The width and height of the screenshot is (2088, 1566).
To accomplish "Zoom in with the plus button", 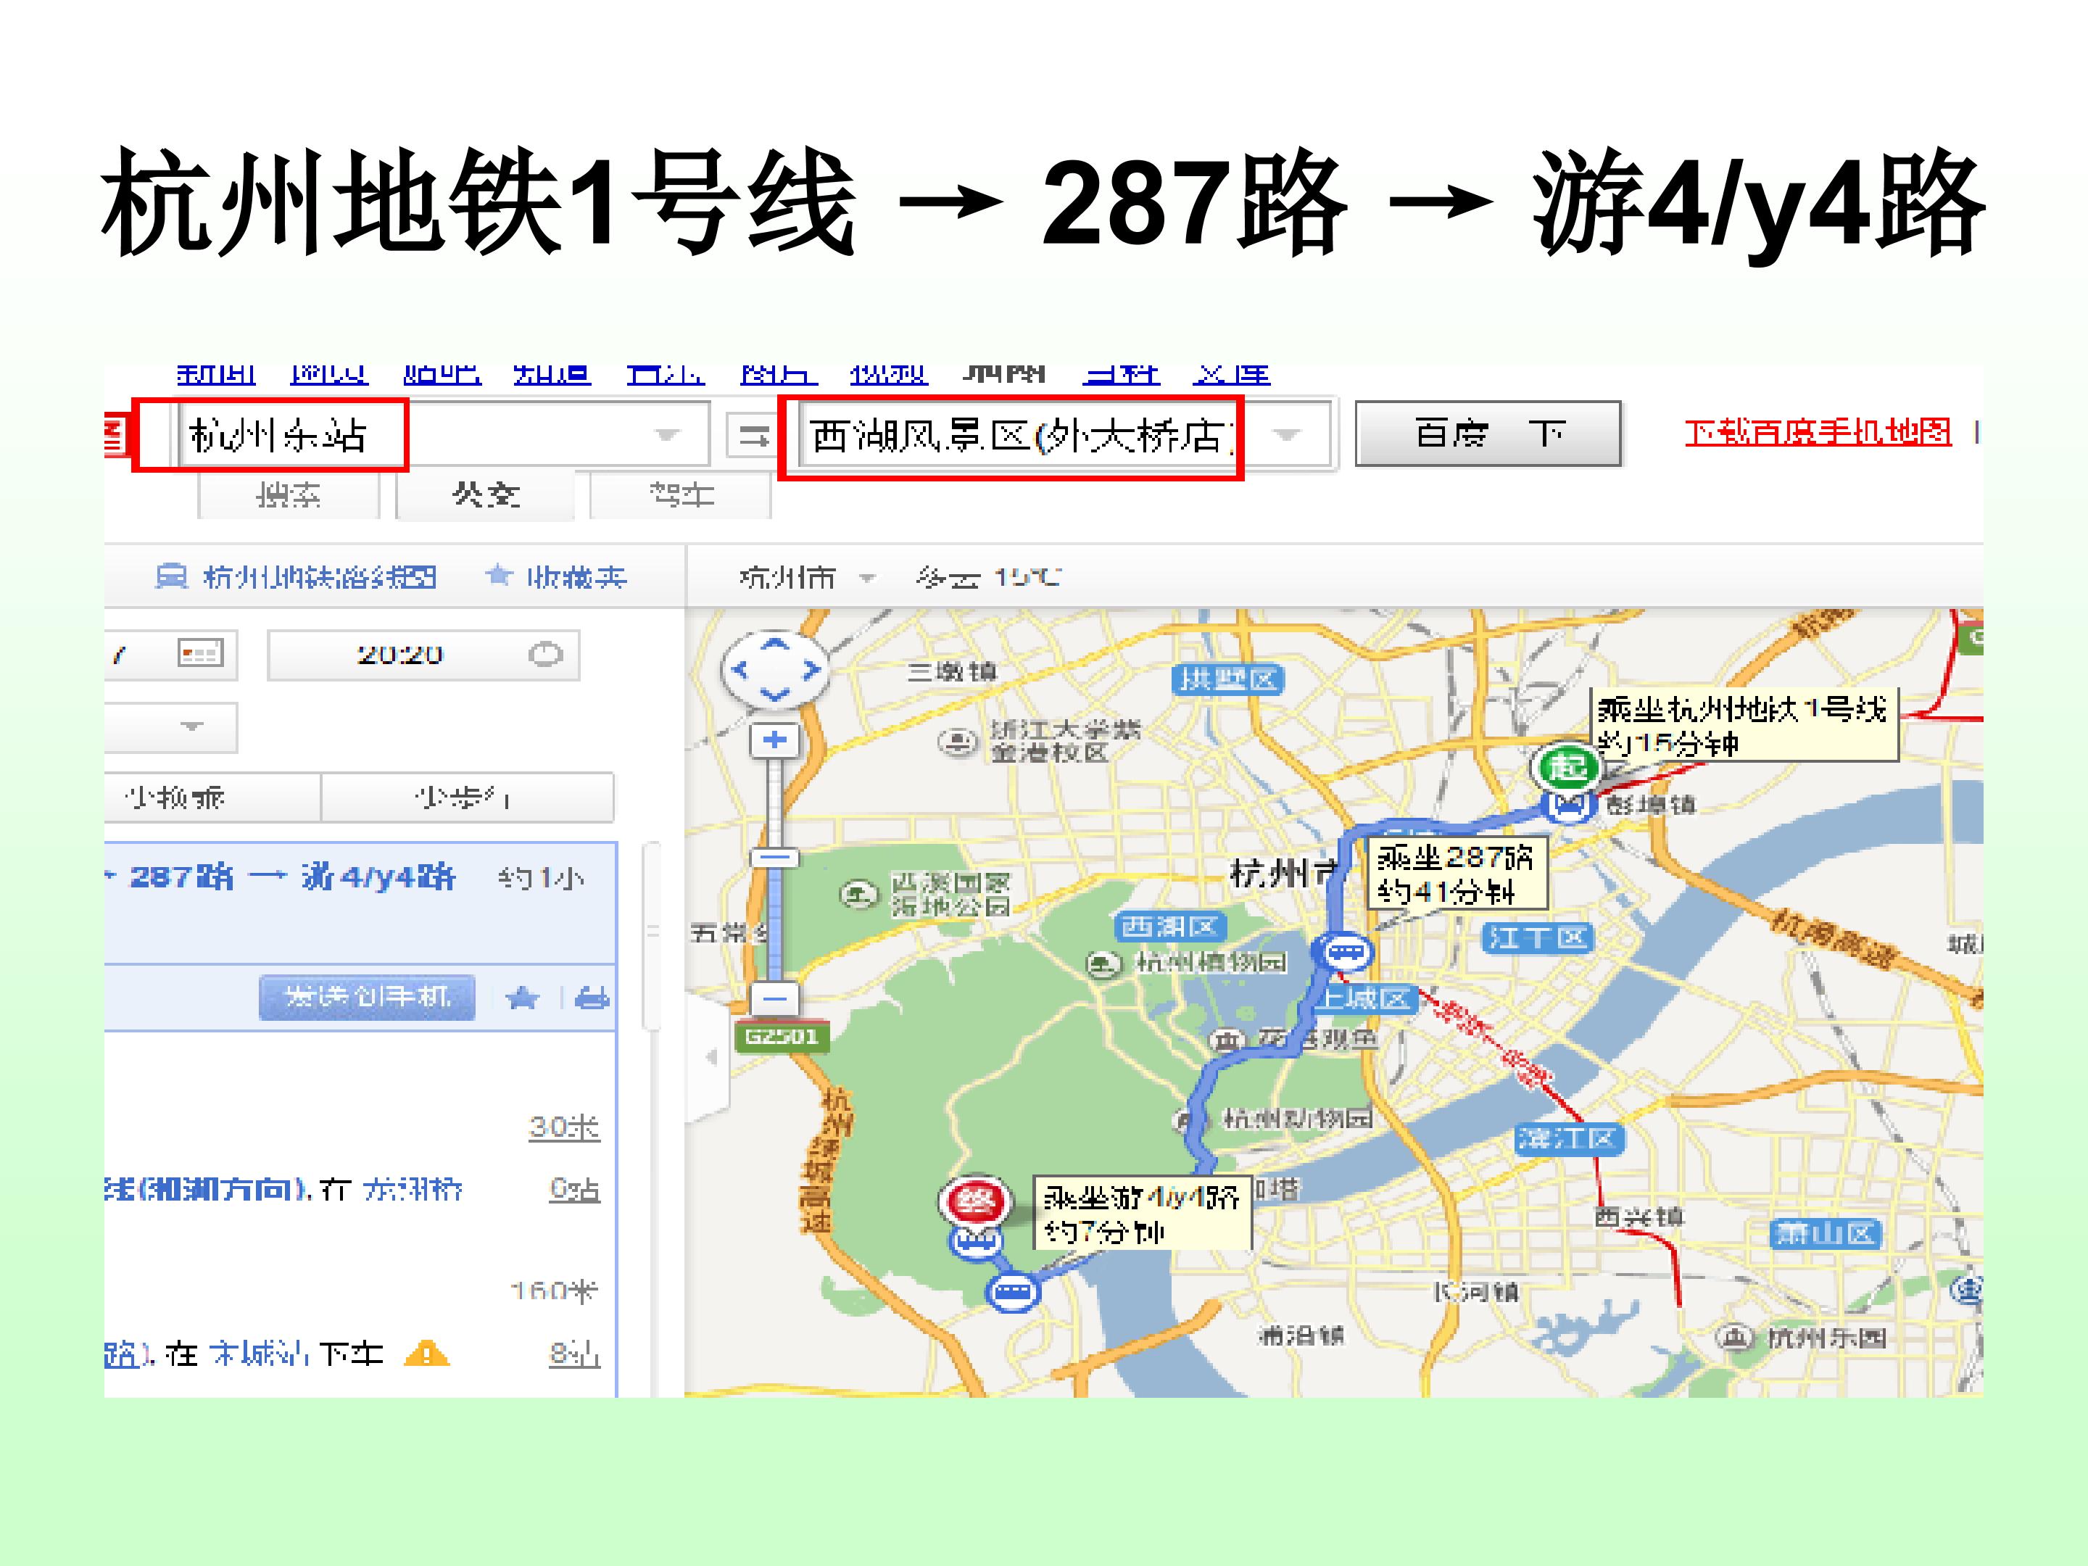I will (775, 740).
